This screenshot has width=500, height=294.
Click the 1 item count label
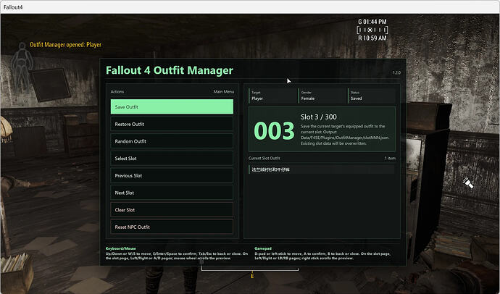(390, 158)
